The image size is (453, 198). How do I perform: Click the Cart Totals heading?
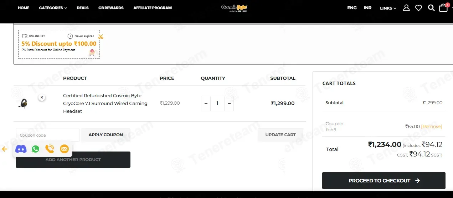tap(339, 83)
